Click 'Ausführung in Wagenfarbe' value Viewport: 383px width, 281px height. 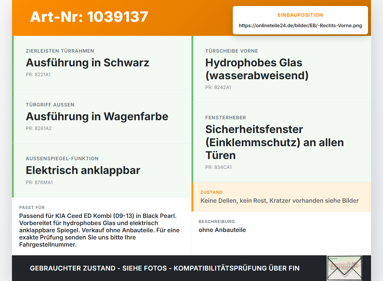(97, 116)
